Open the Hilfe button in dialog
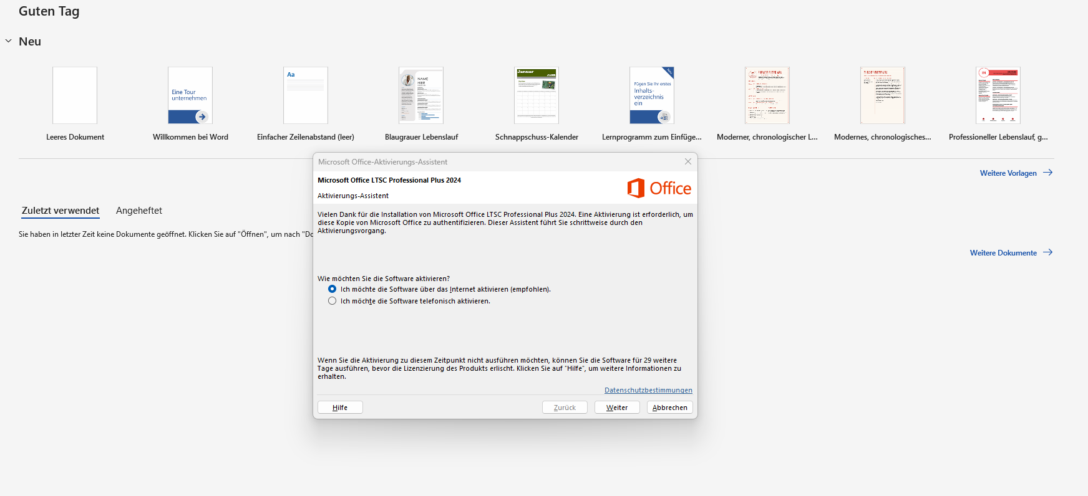Screen dimensions: 1088x496 [340, 408]
